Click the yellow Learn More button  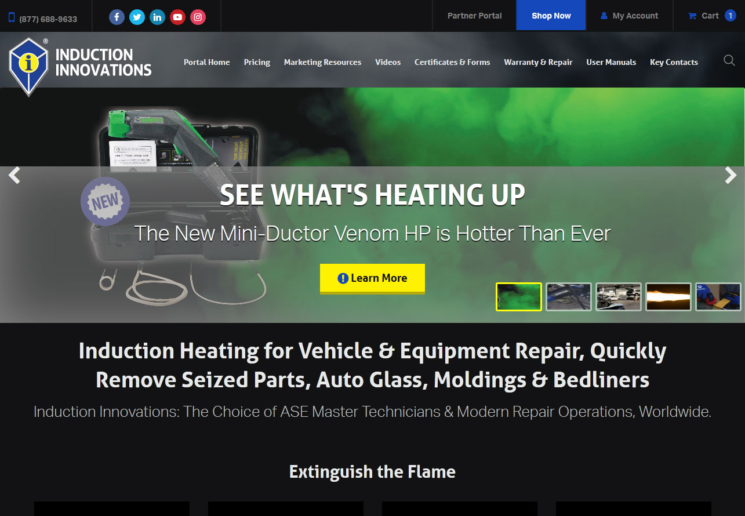click(x=372, y=279)
